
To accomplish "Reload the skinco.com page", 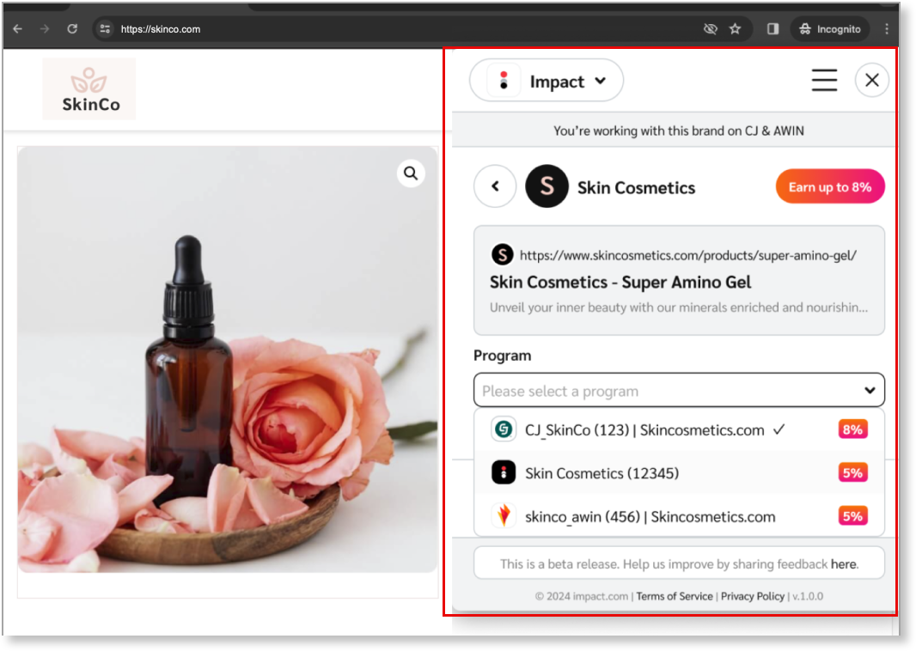I will [x=72, y=28].
